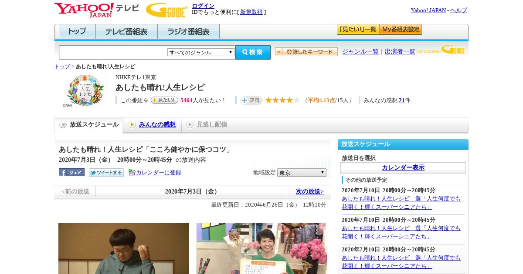The width and height of the screenshot is (523, 274).
Task: Click the Twitter ツイートする button
Action: (x=106, y=173)
